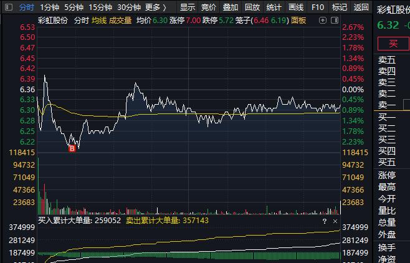Click the small icon left of 分时 tab

[9, 7]
